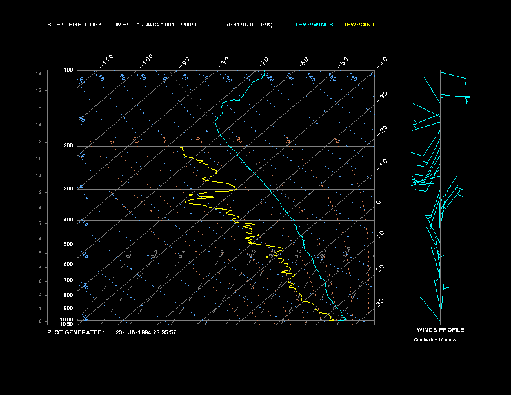Click the 700 pressure level label
511x395 pixels.
(68, 280)
